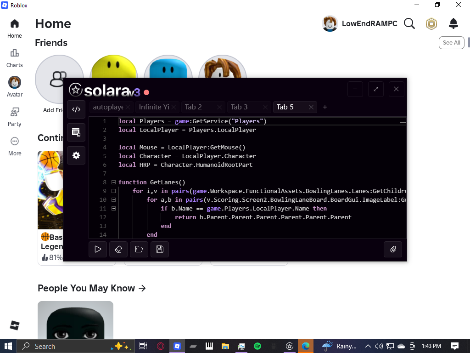Viewport: 470px width, 353px height.
Task: Open the blue-headed friend avatar
Action: coord(168,66)
